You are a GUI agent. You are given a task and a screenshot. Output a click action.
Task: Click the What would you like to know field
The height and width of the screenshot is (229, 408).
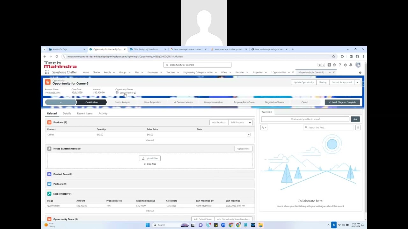tap(305, 119)
